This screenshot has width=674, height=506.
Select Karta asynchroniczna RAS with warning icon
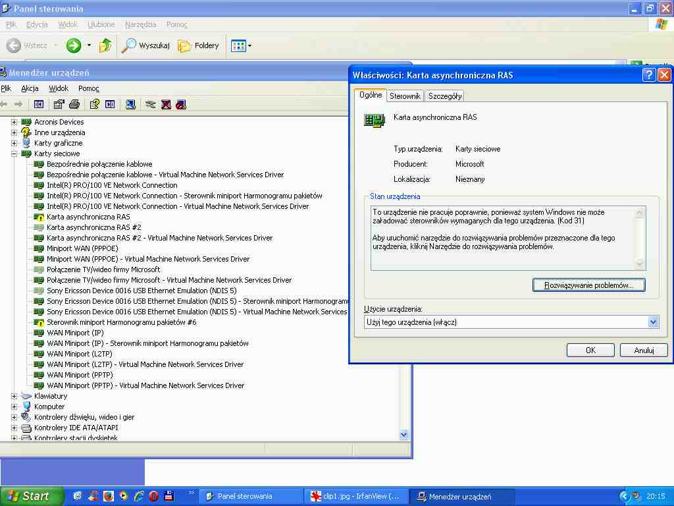88,217
